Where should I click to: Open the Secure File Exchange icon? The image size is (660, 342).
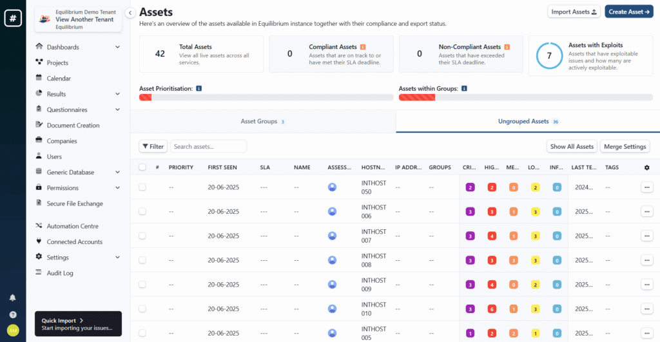[x=39, y=204]
